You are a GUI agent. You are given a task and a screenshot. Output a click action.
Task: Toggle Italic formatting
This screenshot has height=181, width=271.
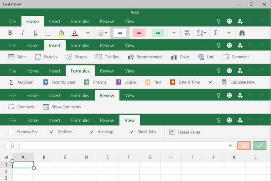click(22, 33)
